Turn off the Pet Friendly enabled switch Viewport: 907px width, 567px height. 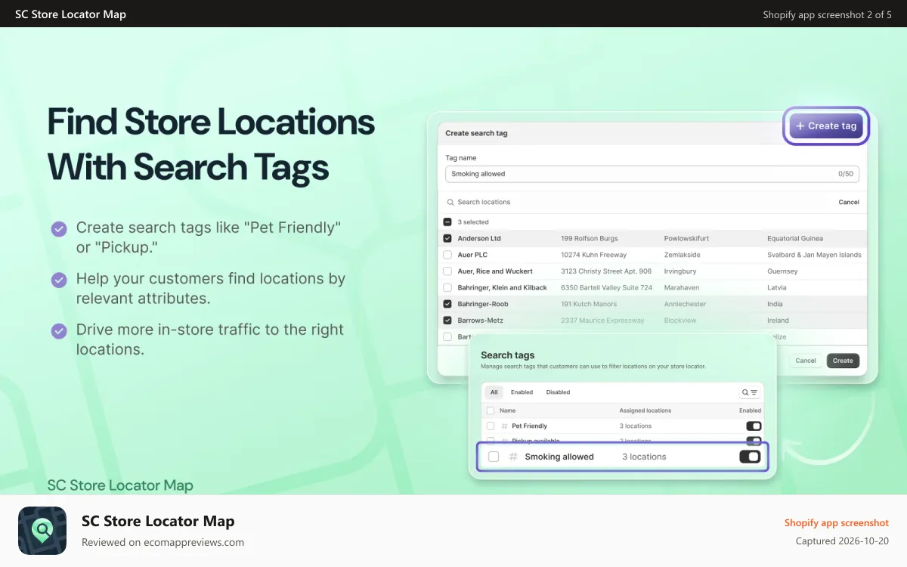pos(754,426)
